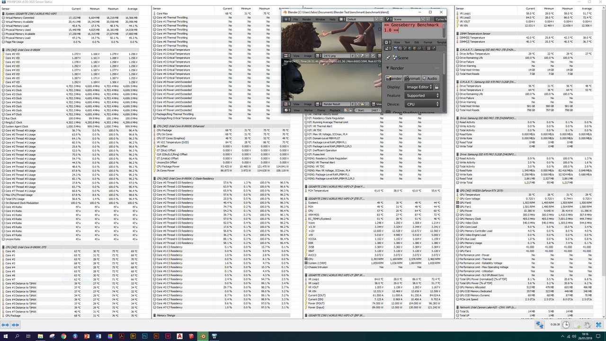Click the HWiNFO settings gear icon

(x=588, y=325)
